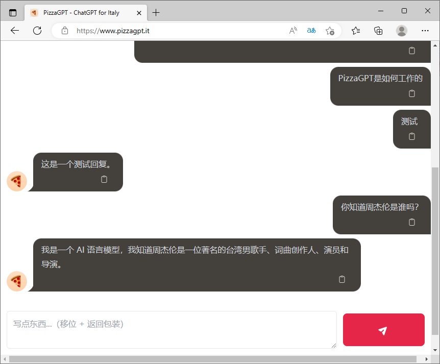The width and height of the screenshot is (440, 364).
Task: Click the pizzagpt.it address bar URL
Action: pyautogui.click(x=113, y=31)
